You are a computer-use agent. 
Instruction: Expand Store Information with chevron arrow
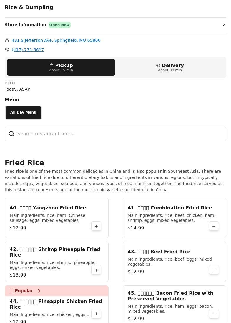click(224, 25)
